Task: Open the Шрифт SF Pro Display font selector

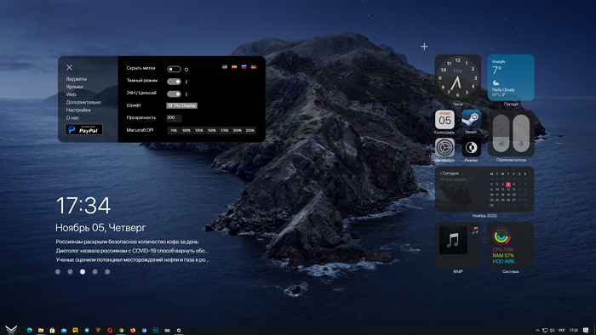Action: click(x=181, y=105)
